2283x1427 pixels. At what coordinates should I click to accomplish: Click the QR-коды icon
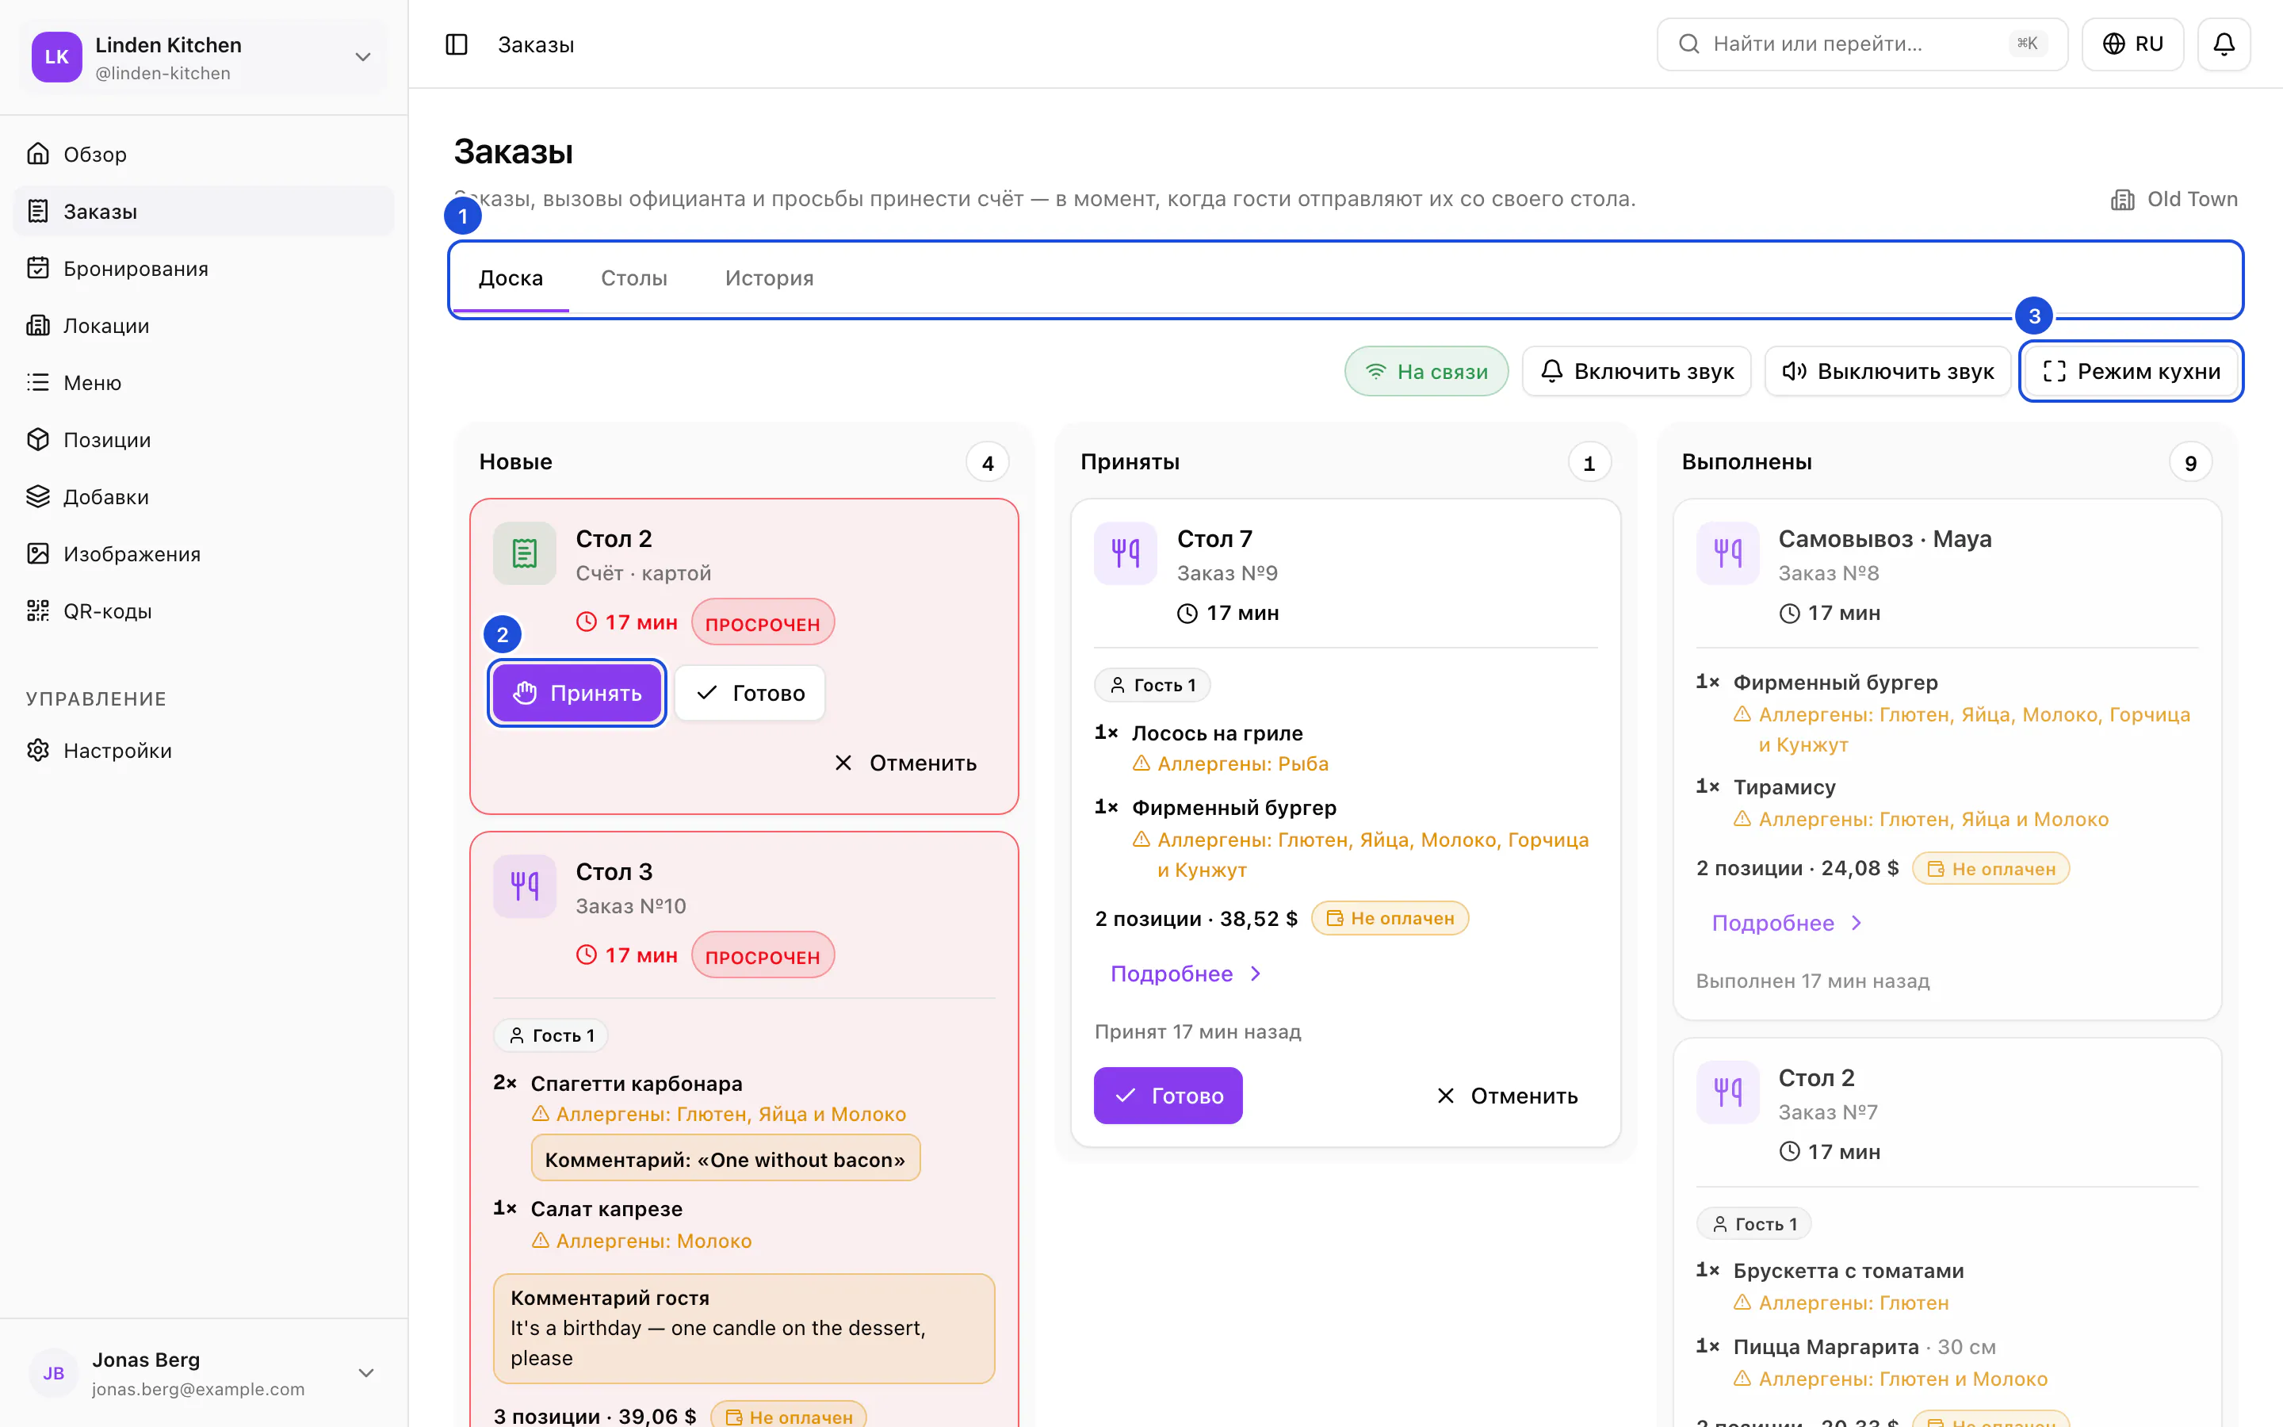point(38,610)
